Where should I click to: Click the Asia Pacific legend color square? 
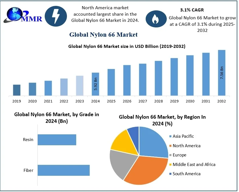[170, 136]
